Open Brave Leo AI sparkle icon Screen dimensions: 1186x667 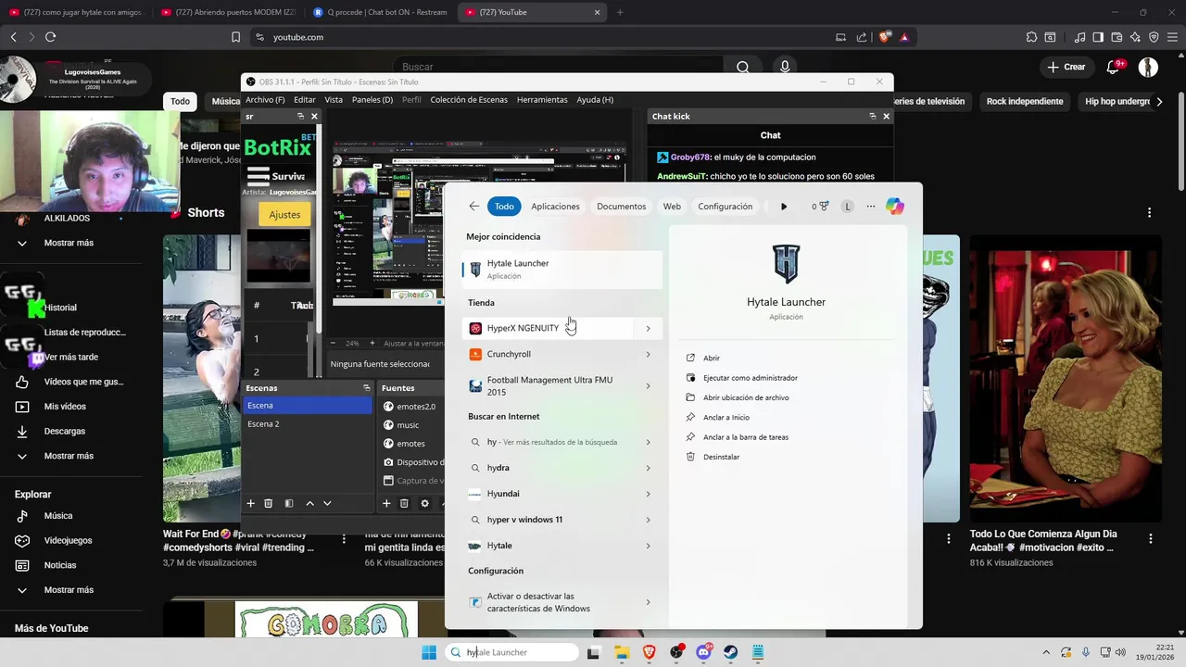(x=1135, y=37)
